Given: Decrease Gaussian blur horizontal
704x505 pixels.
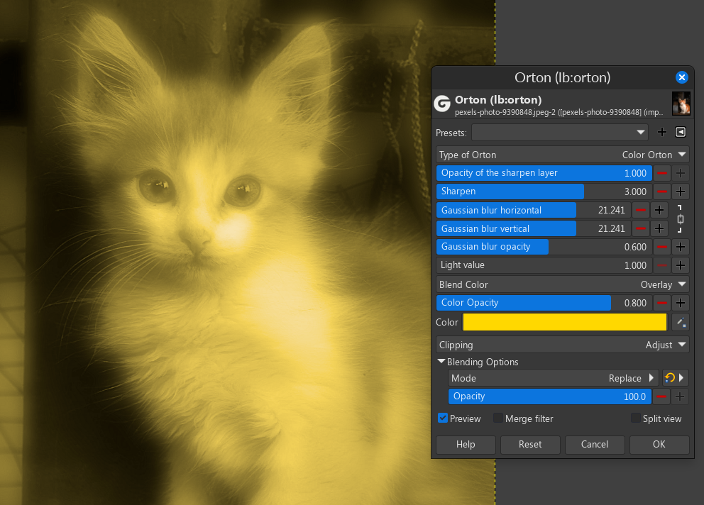Looking at the screenshot, I should 641,210.
